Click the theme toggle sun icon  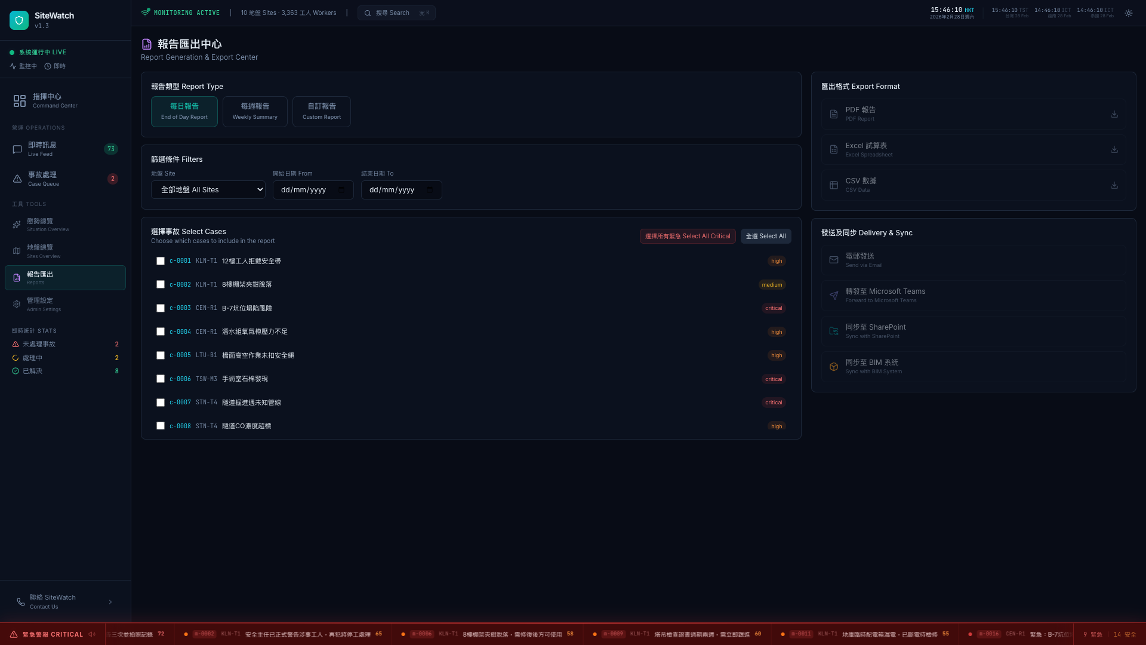click(x=1129, y=13)
